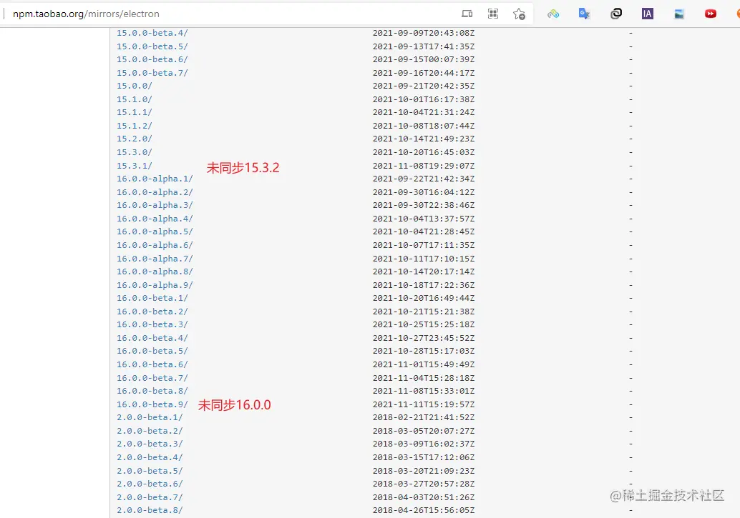Open the 15.1.1/ directory
The image size is (740, 518).
134,112
